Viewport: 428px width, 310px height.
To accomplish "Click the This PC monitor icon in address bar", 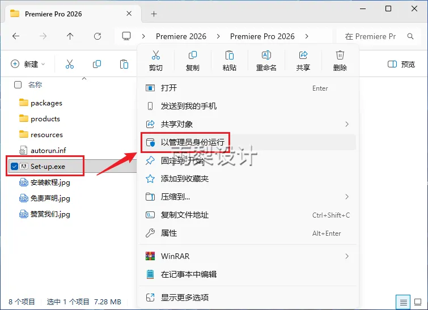I will (x=126, y=36).
